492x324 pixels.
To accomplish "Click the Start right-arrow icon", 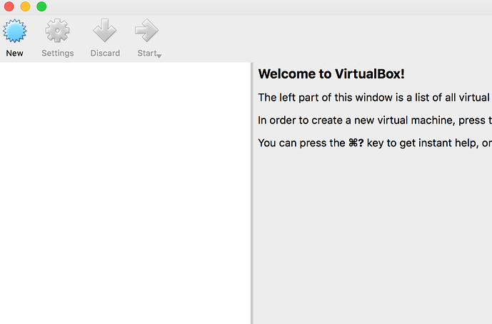I will pyautogui.click(x=146, y=31).
